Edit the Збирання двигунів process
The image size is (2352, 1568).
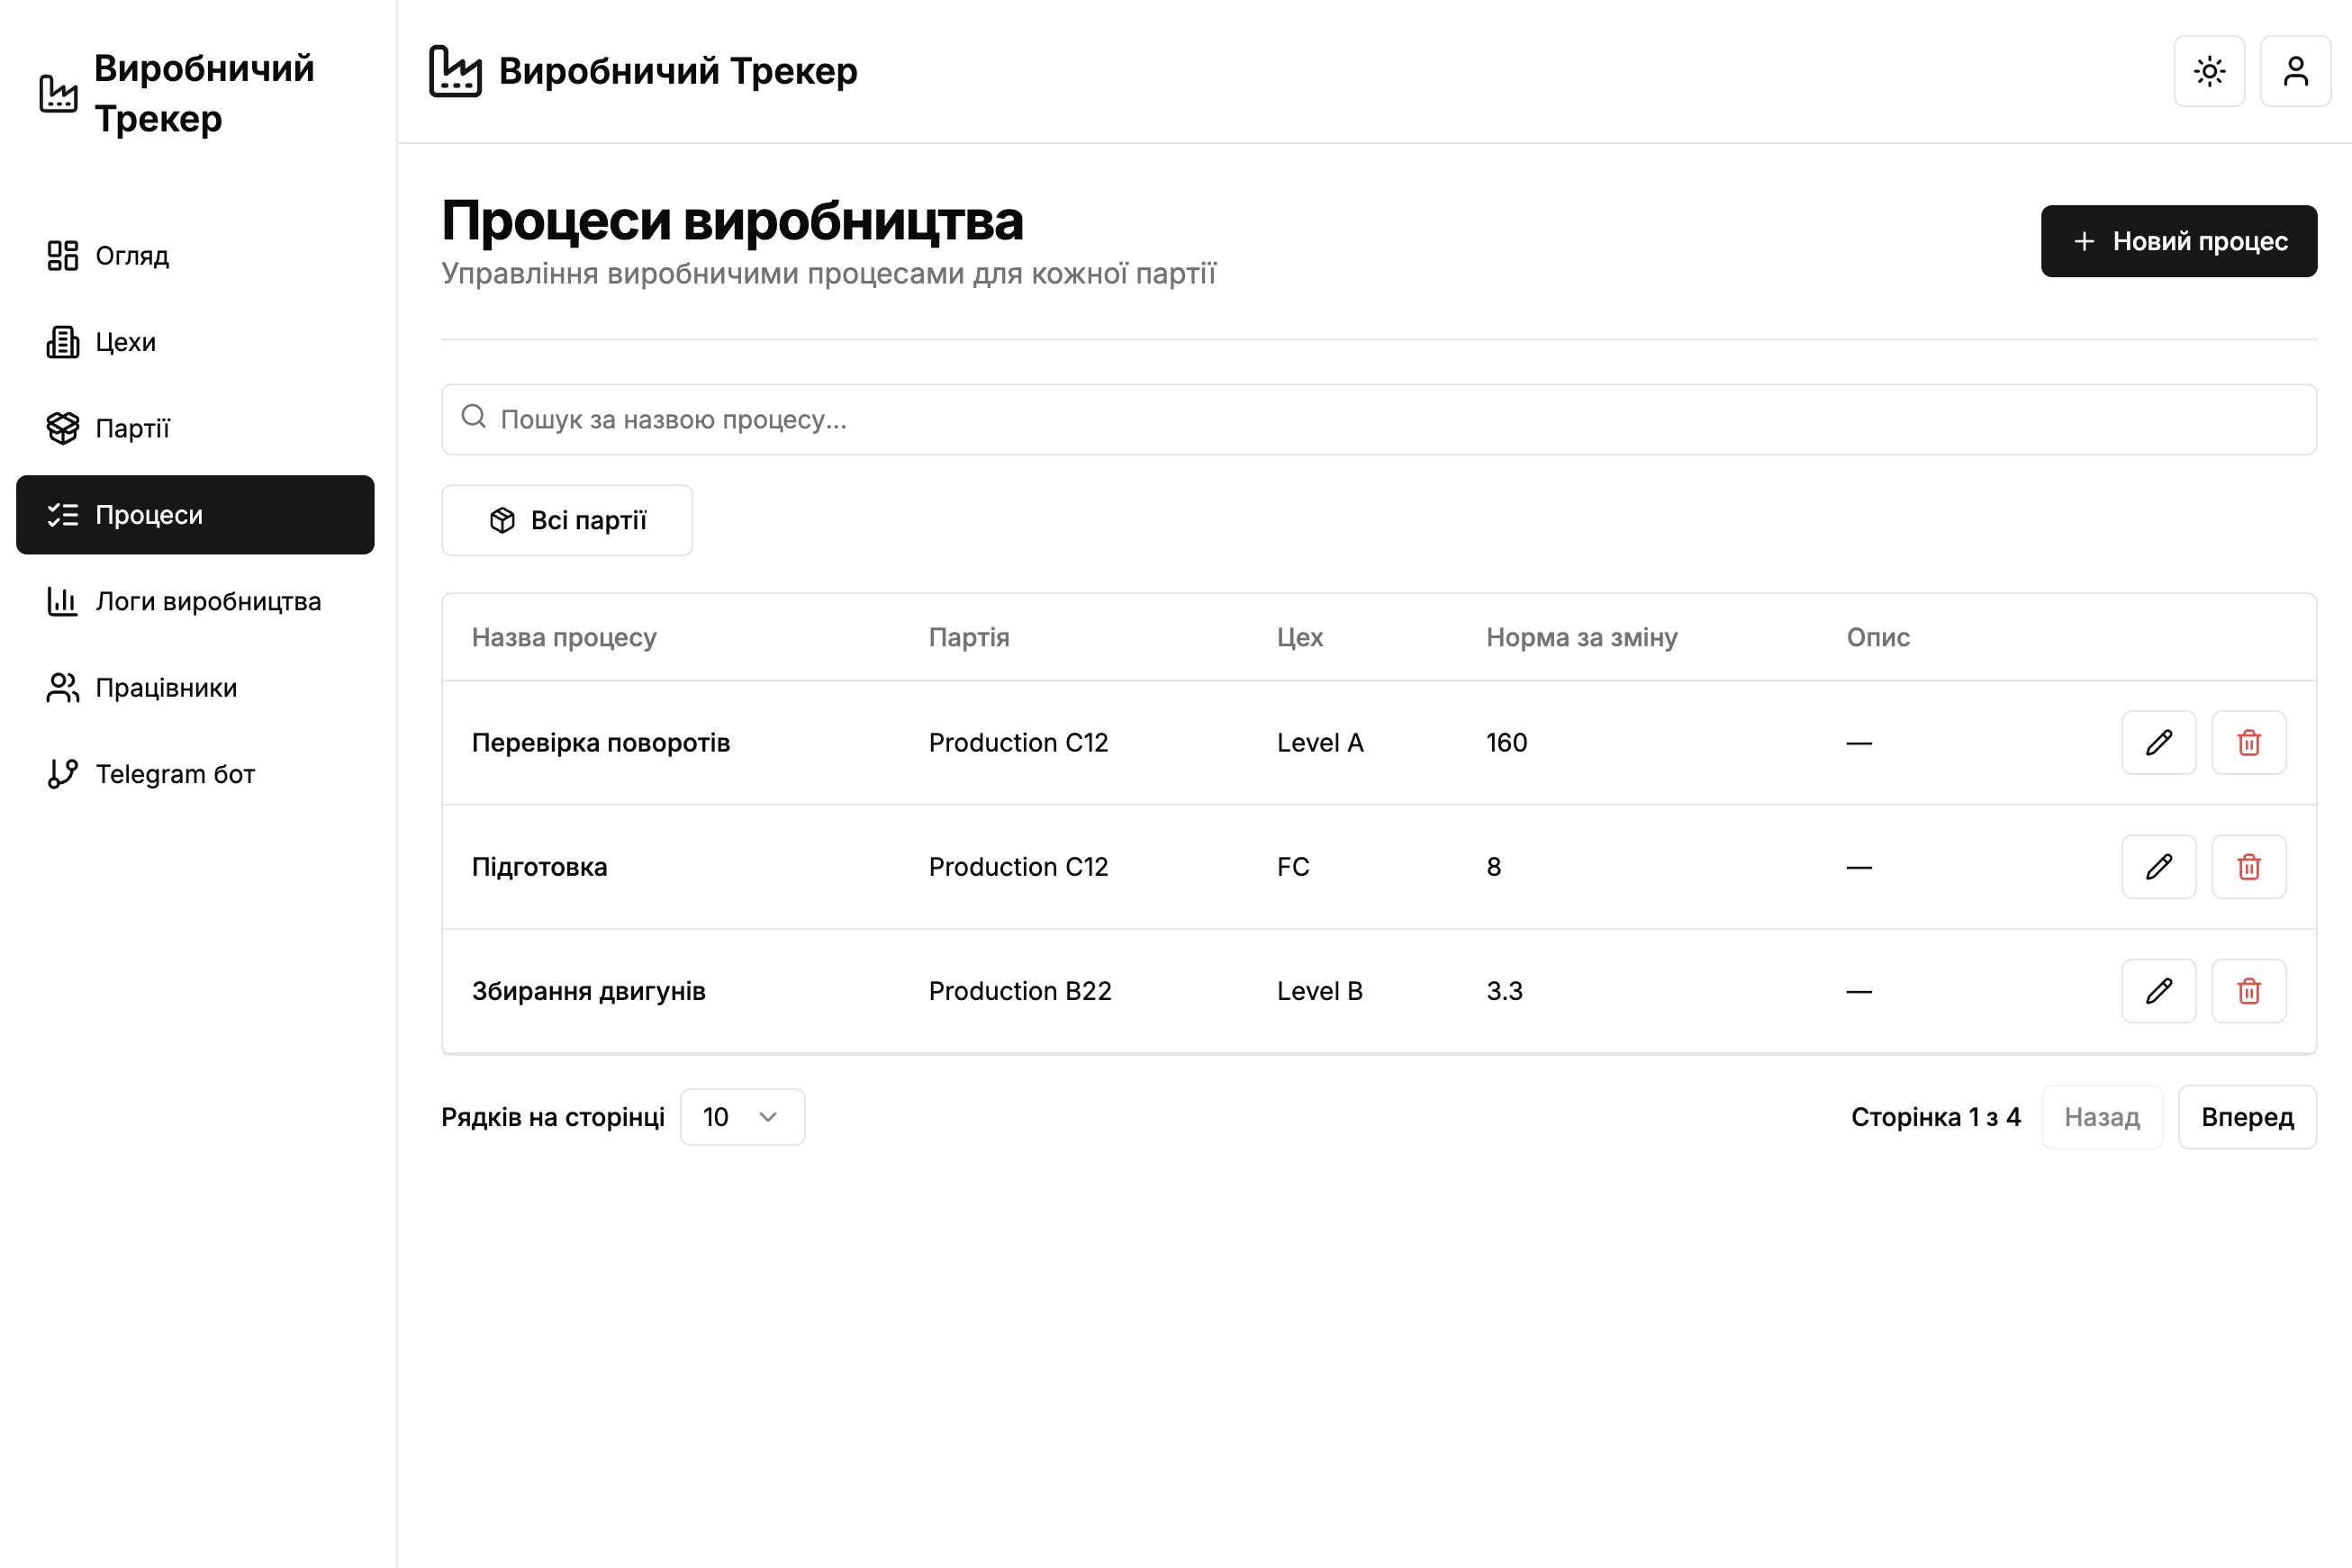click(x=2158, y=991)
